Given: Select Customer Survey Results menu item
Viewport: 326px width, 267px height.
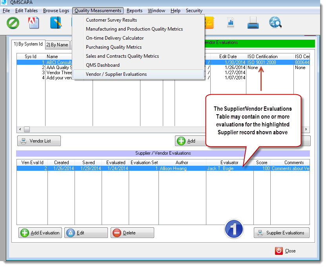Looking at the screenshot, I should click(111, 20).
